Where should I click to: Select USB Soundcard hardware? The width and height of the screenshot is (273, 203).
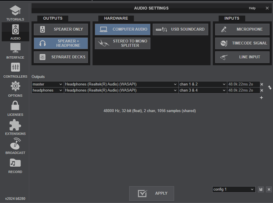pyautogui.click(x=180, y=29)
